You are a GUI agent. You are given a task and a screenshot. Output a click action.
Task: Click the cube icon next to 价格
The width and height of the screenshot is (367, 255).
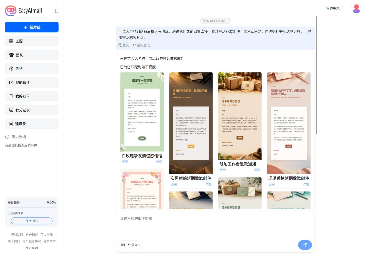click(x=11, y=69)
